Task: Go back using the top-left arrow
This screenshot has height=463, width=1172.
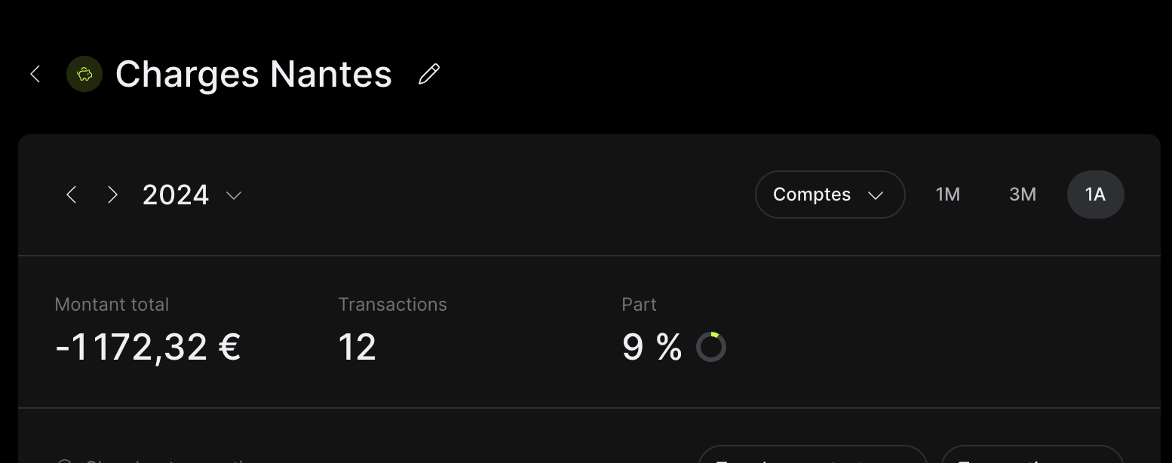Action: coord(35,74)
